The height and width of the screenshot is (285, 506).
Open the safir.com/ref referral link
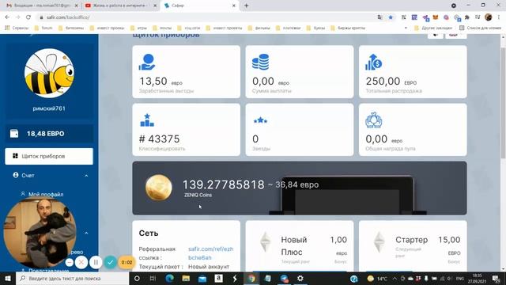[x=211, y=253]
